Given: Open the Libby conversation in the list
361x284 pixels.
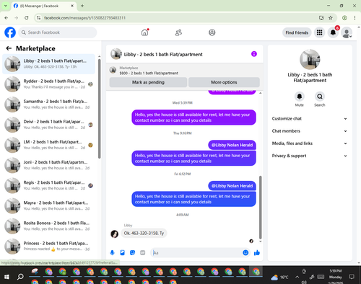Looking at the screenshot, I should pyautogui.click(x=49, y=63).
